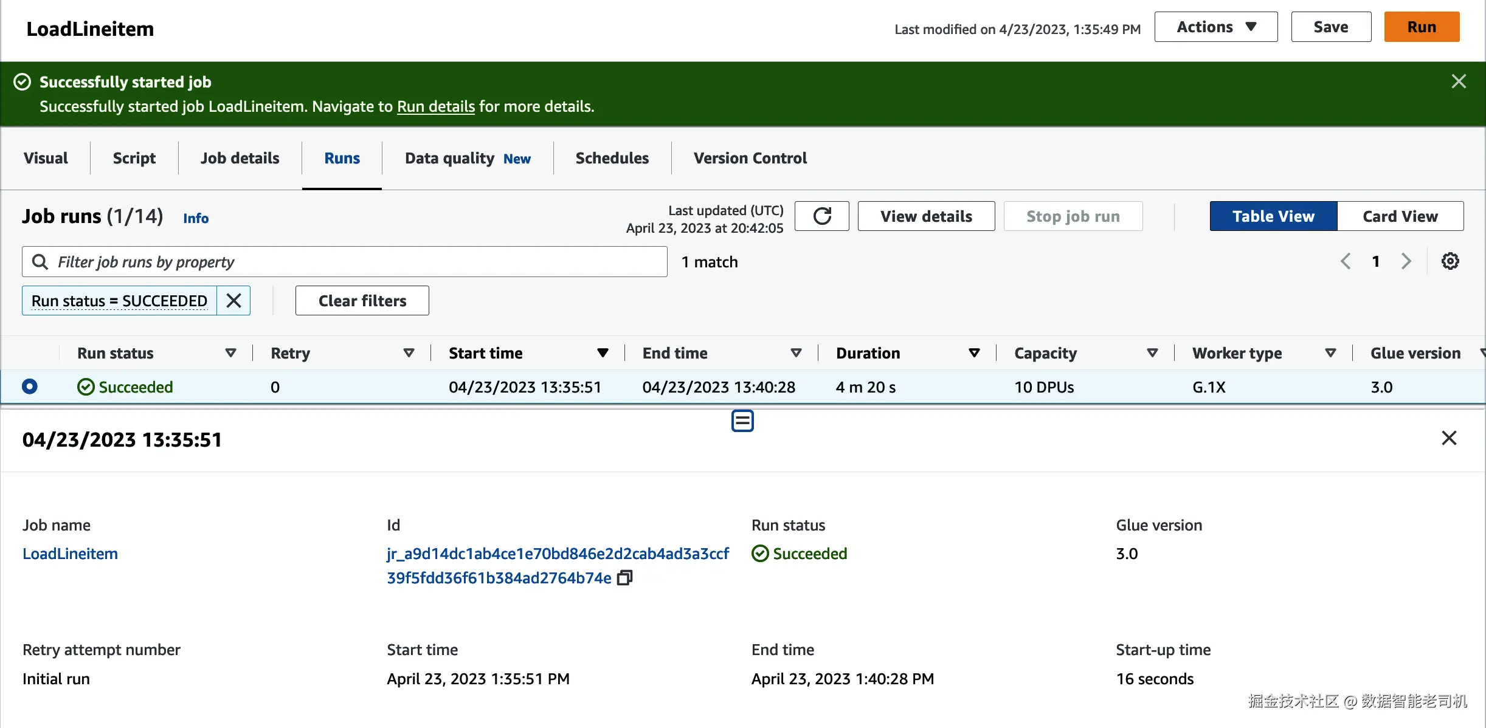Screen dimensions: 1486x728
Task: Sort by Duration column arrow
Action: tap(974, 353)
